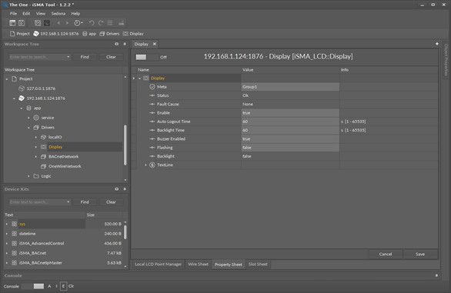This screenshot has width=451, height=293.
Task: Open the Sedona menu
Action: click(x=58, y=14)
